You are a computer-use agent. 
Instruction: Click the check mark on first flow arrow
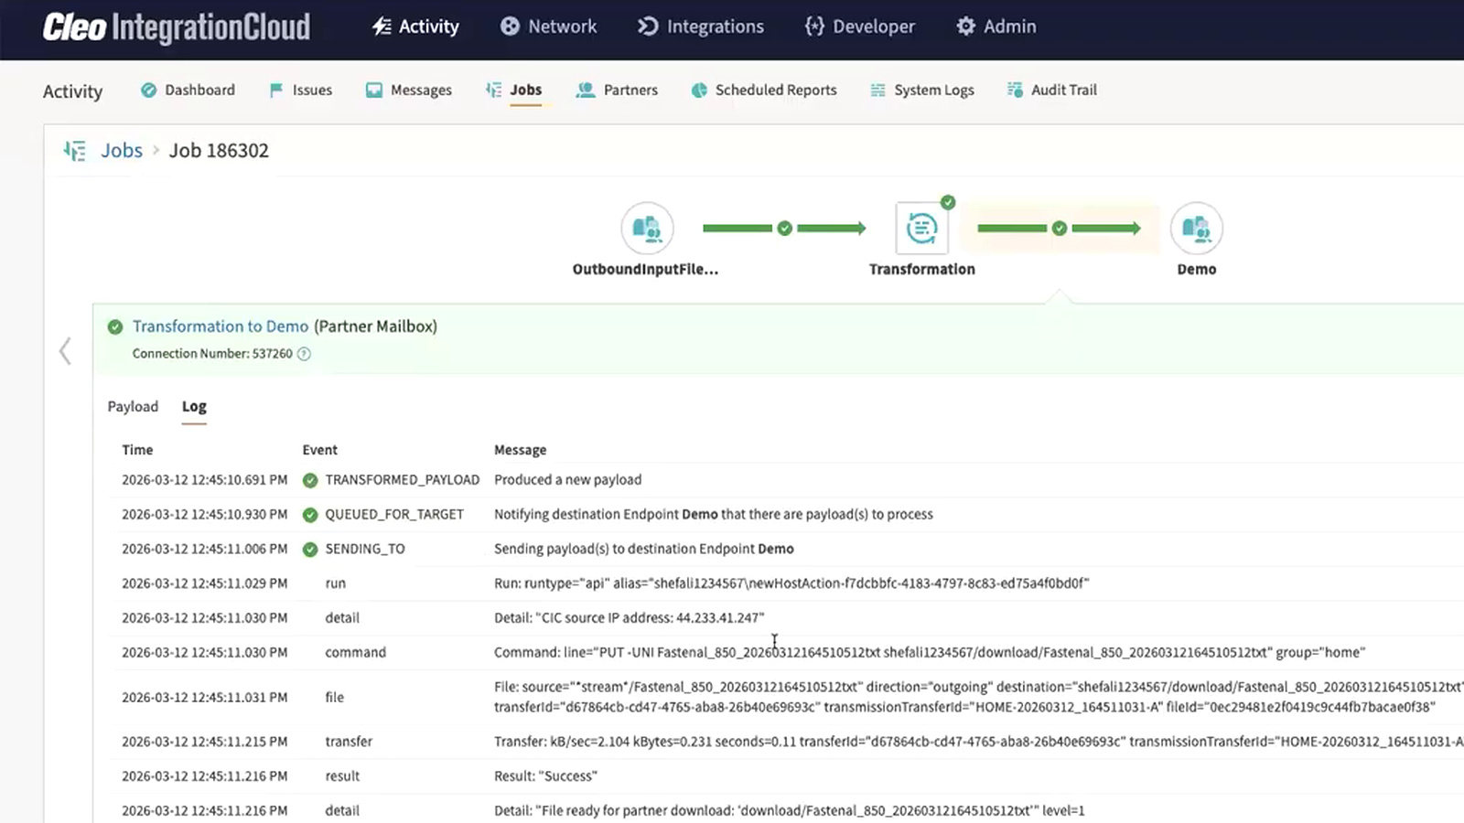784,228
